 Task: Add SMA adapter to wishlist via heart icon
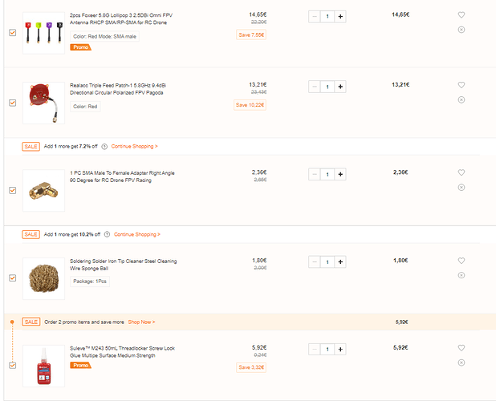click(461, 172)
